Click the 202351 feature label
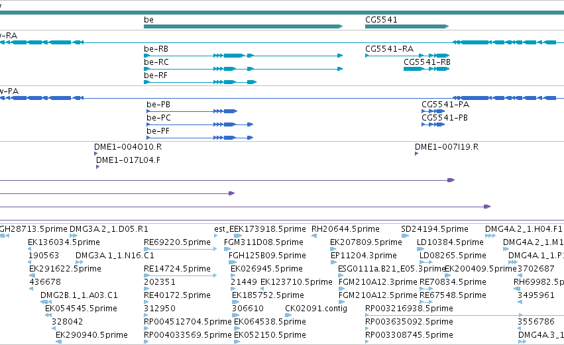The width and height of the screenshot is (564, 345). click(x=160, y=283)
